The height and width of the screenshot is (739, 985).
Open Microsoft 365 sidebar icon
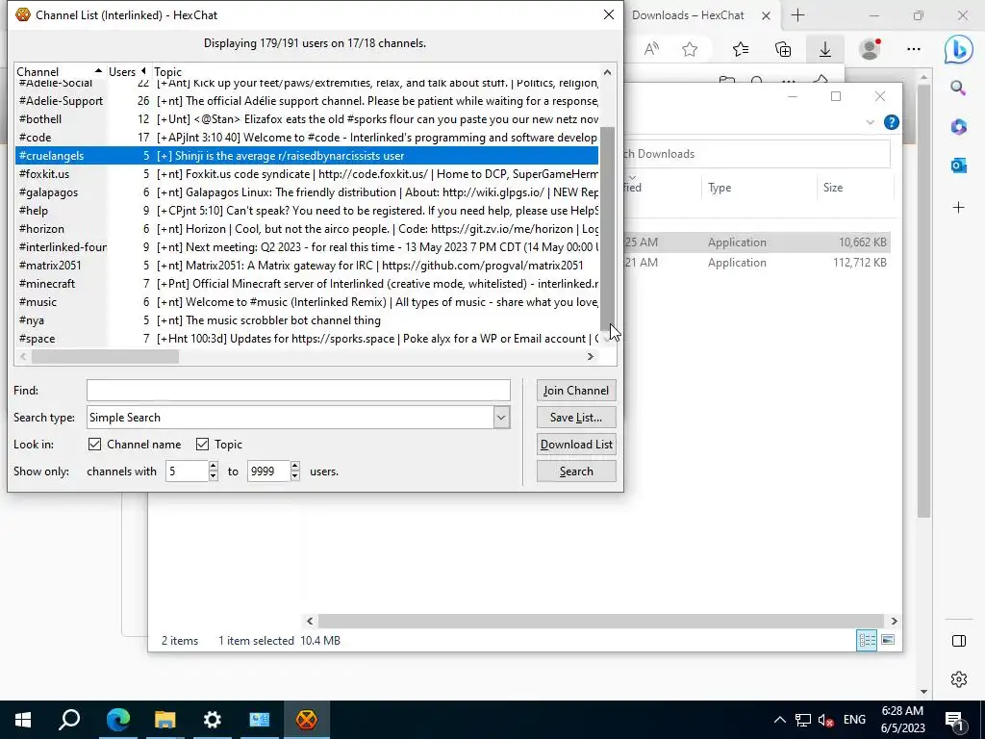958,127
